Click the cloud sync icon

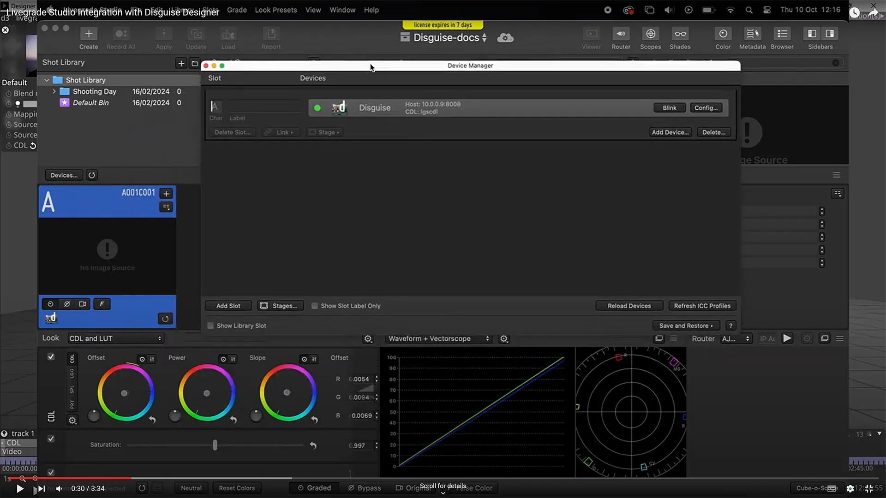(x=505, y=38)
